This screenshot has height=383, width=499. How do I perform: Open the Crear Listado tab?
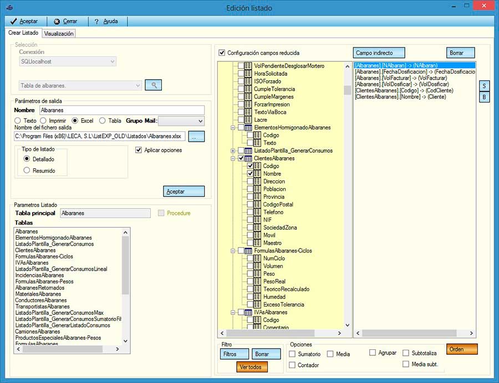pyautogui.click(x=23, y=33)
